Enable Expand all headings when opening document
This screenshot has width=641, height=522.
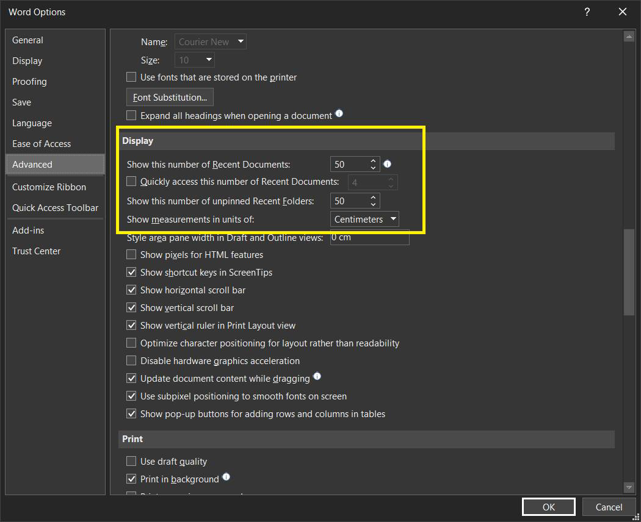point(131,116)
